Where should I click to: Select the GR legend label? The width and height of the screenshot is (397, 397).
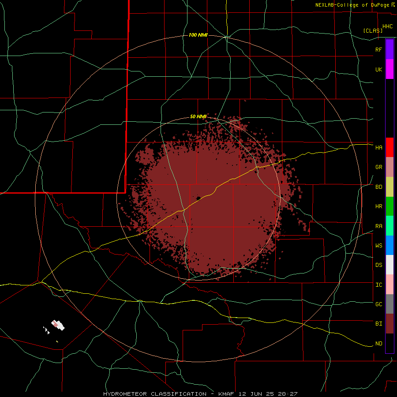(x=378, y=167)
